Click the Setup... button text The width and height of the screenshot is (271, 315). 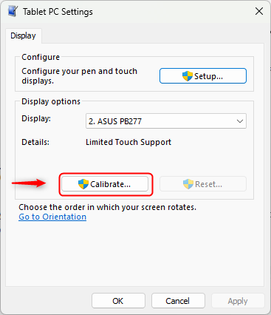click(x=208, y=76)
